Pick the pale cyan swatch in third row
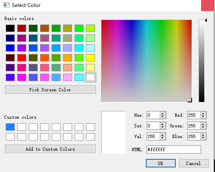Image resolution: width=215 pixels, height=172 pixels. (x=91, y=48)
